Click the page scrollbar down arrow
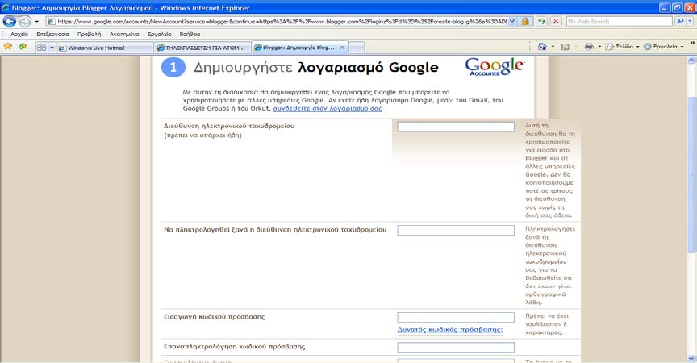Image resolution: width=697 pixels, height=363 pixels. [691, 358]
